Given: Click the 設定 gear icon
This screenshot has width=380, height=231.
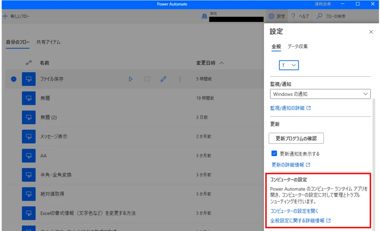Looking at the screenshot, I should pos(271,16).
